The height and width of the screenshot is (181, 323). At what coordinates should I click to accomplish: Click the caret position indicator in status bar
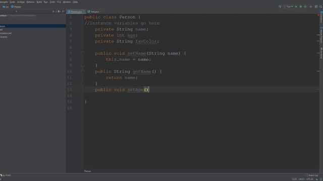pyautogui.click(x=294, y=179)
